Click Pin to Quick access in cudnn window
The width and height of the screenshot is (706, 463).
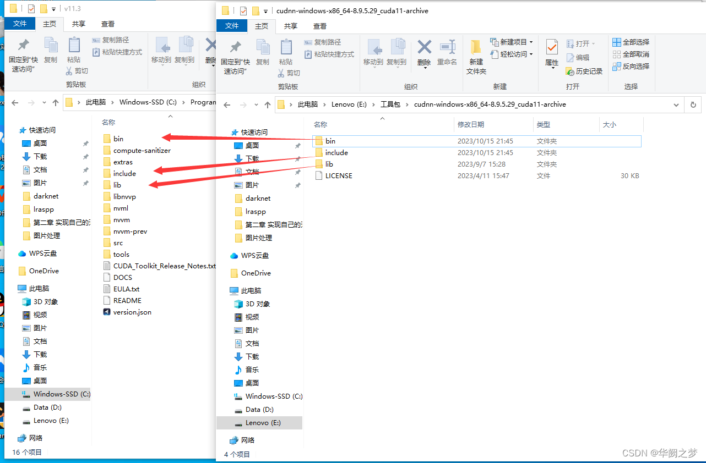coord(235,57)
